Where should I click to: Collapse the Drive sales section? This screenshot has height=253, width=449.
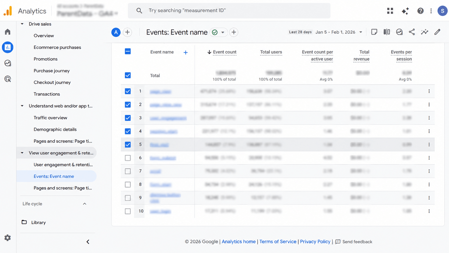click(22, 24)
